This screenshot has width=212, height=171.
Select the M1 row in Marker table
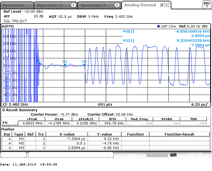tap(106, 139)
